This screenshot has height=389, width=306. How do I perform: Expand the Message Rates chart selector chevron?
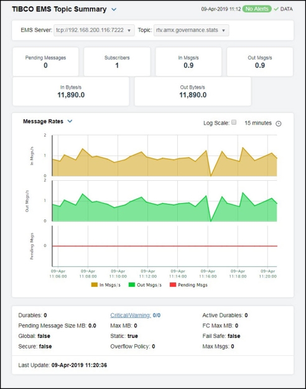click(70, 122)
